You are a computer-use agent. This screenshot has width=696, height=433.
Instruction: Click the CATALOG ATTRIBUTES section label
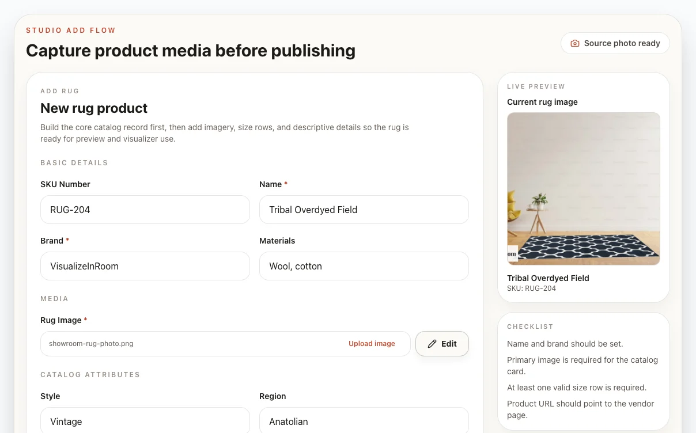[x=90, y=375]
